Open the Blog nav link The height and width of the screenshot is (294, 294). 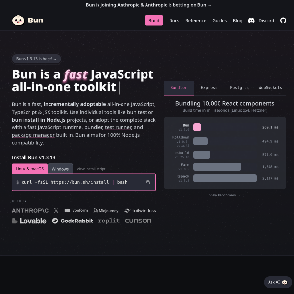[x=237, y=21]
